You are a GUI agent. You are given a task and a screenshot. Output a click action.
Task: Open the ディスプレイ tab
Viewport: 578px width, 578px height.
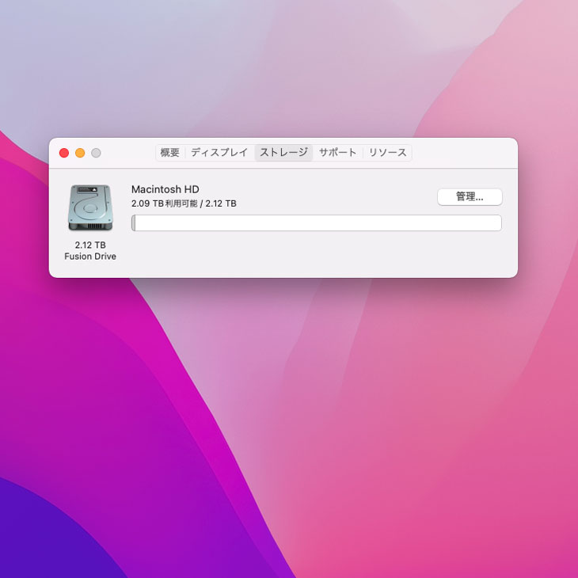[219, 153]
